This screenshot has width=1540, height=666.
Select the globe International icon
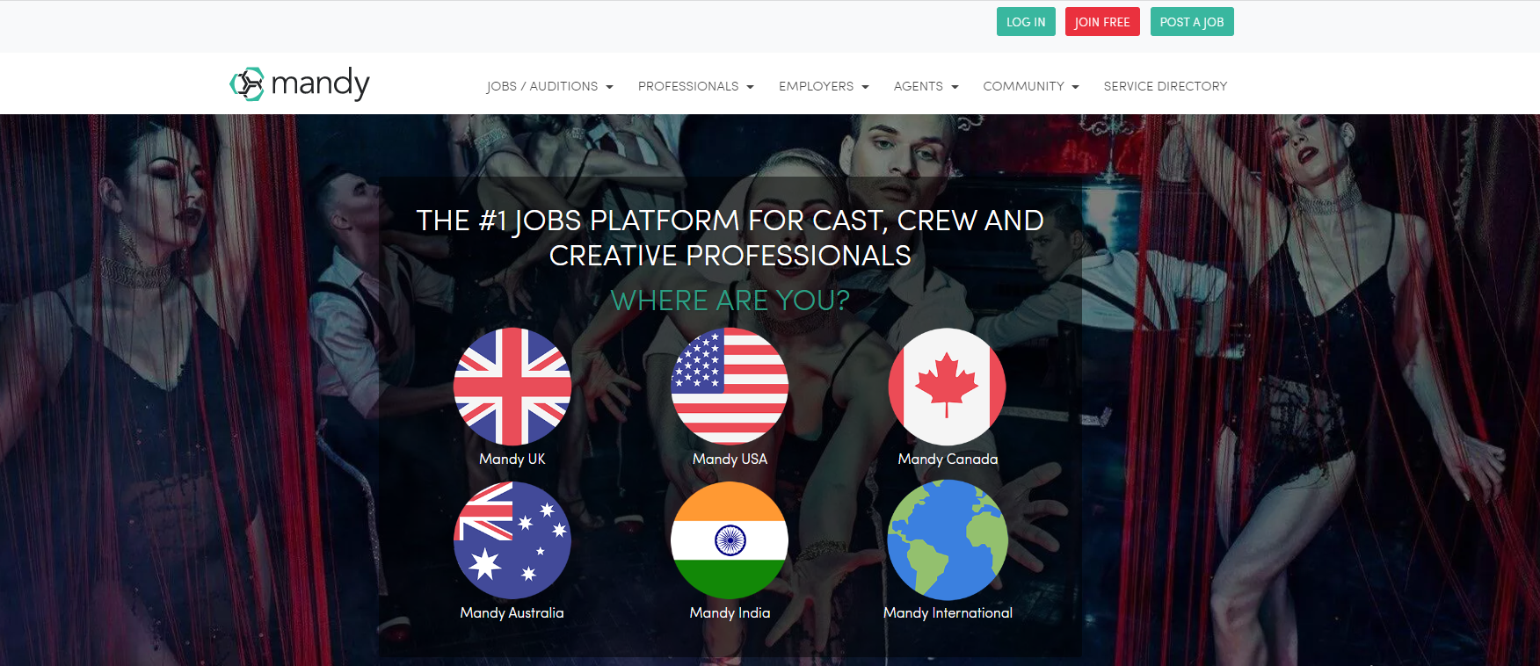pos(948,540)
